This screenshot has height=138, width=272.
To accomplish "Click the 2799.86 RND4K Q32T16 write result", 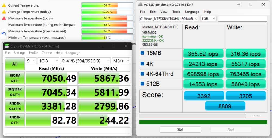I will 104,106.
